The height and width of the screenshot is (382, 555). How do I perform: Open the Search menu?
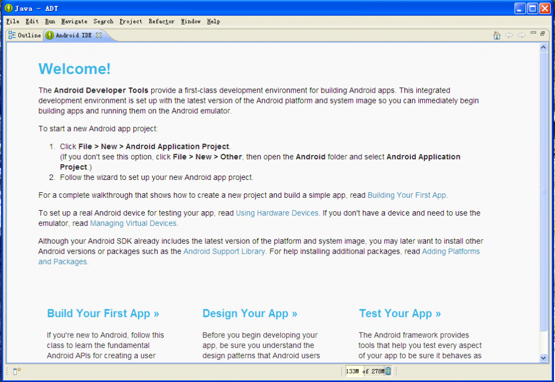coord(104,21)
